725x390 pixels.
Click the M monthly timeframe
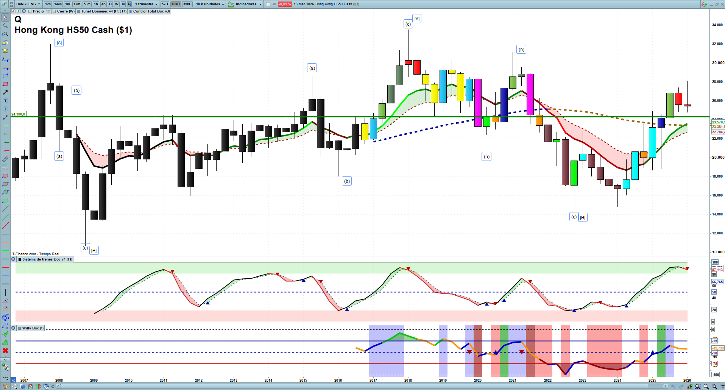123,4
